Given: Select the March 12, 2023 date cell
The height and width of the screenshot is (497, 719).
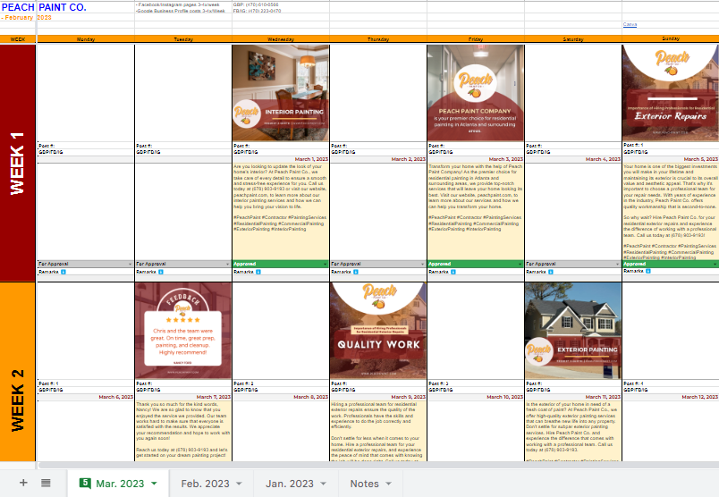Looking at the screenshot, I should [x=671, y=397].
